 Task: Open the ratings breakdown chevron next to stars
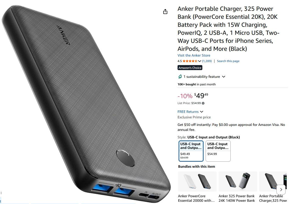point(200,61)
